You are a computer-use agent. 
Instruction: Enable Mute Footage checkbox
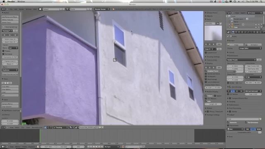[x=206, y=79]
